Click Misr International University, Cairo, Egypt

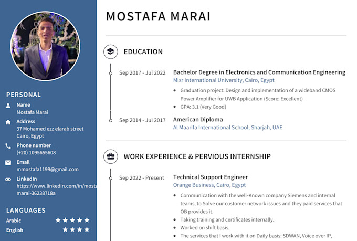point(224,80)
